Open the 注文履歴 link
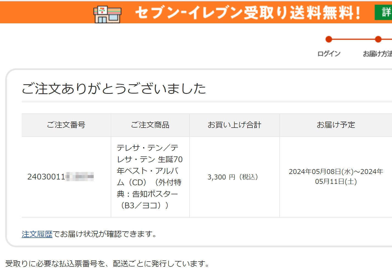The width and height of the screenshot is (392, 278). pyautogui.click(x=37, y=234)
